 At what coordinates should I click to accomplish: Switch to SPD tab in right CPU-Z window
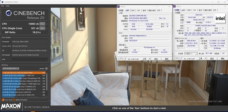[x=195, y=10]
